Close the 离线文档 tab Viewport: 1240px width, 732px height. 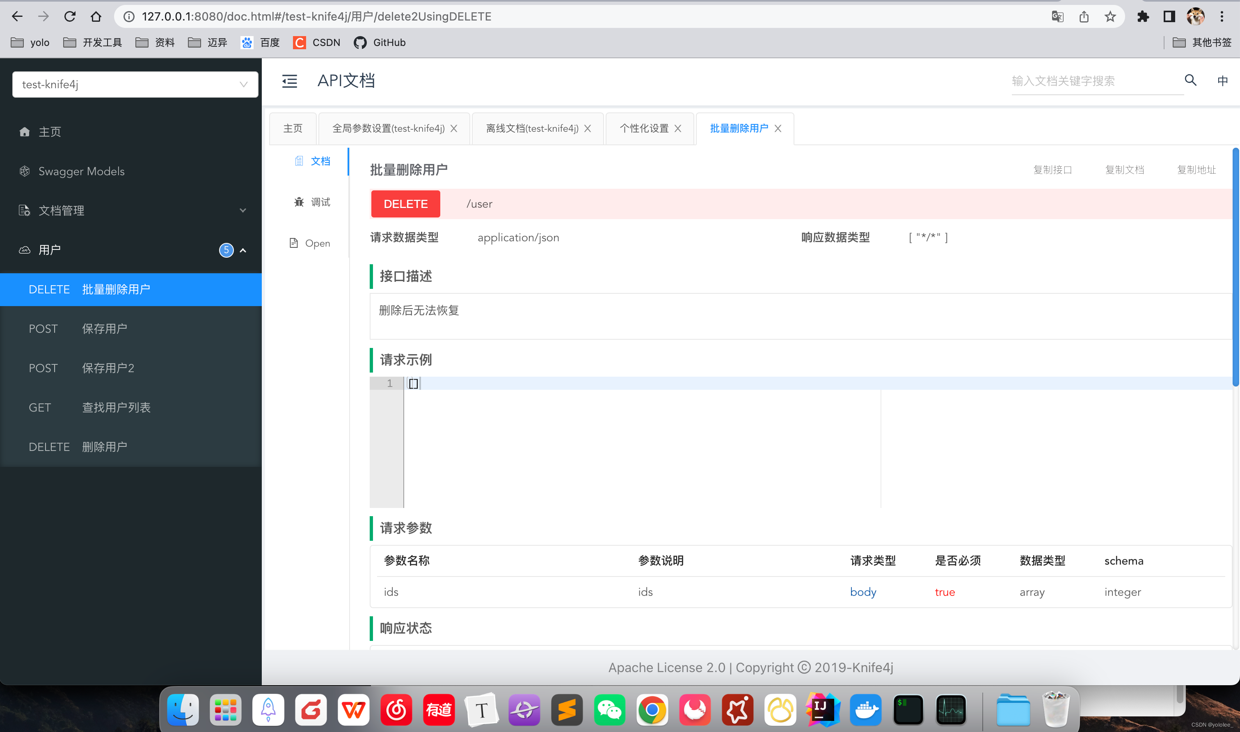588,128
